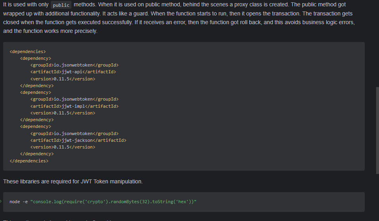Click the randomBytes(32) part of command
Image resolution: width=379 pixels, height=221 pixels.
129,202
